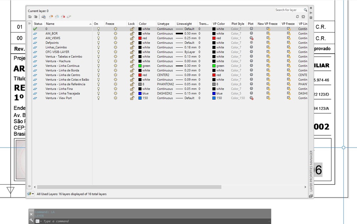Click the command line wrench customize icon

31,220
